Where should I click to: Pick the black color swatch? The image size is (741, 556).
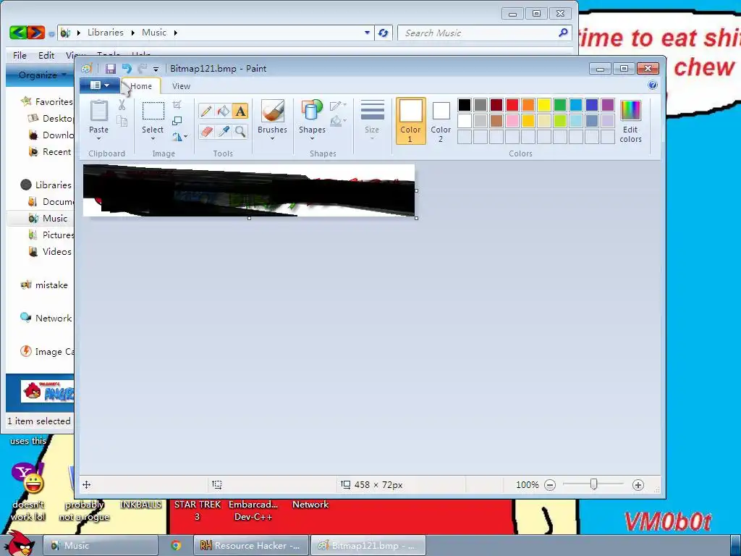(x=465, y=105)
